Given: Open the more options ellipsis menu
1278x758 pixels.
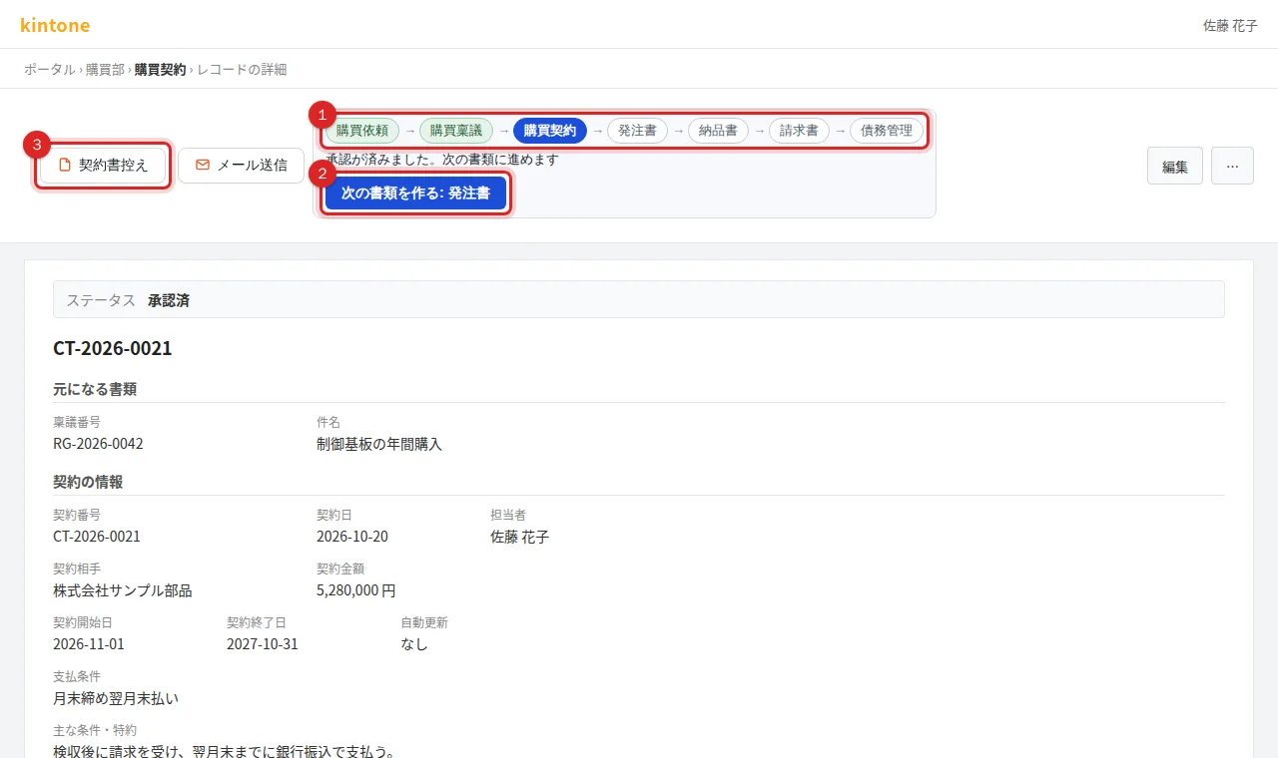Looking at the screenshot, I should click(x=1232, y=167).
